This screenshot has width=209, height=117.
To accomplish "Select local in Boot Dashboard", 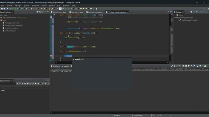I will click(x=3, y=90).
